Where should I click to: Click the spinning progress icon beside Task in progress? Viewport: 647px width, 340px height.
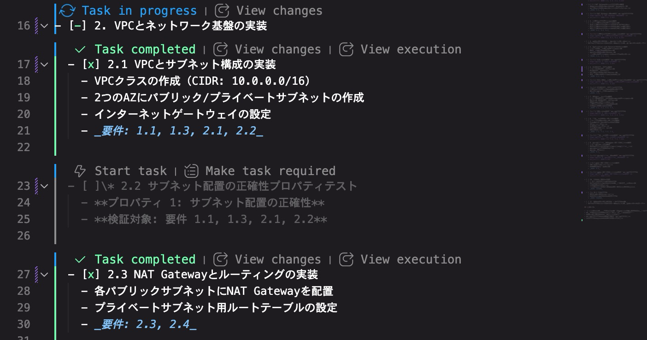tap(67, 10)
